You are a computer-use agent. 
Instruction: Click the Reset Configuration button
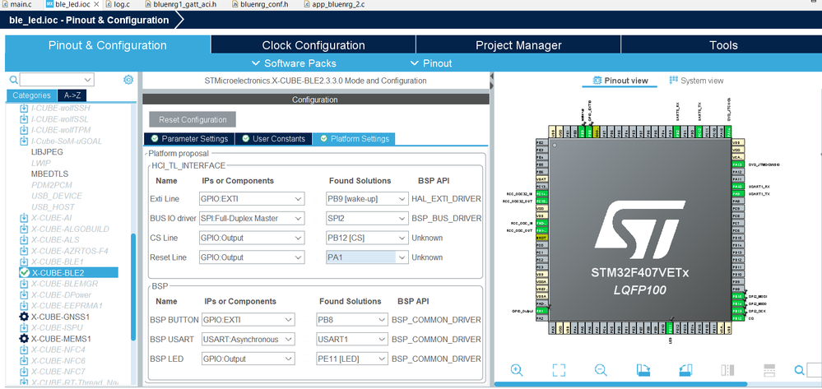[193, 119]
